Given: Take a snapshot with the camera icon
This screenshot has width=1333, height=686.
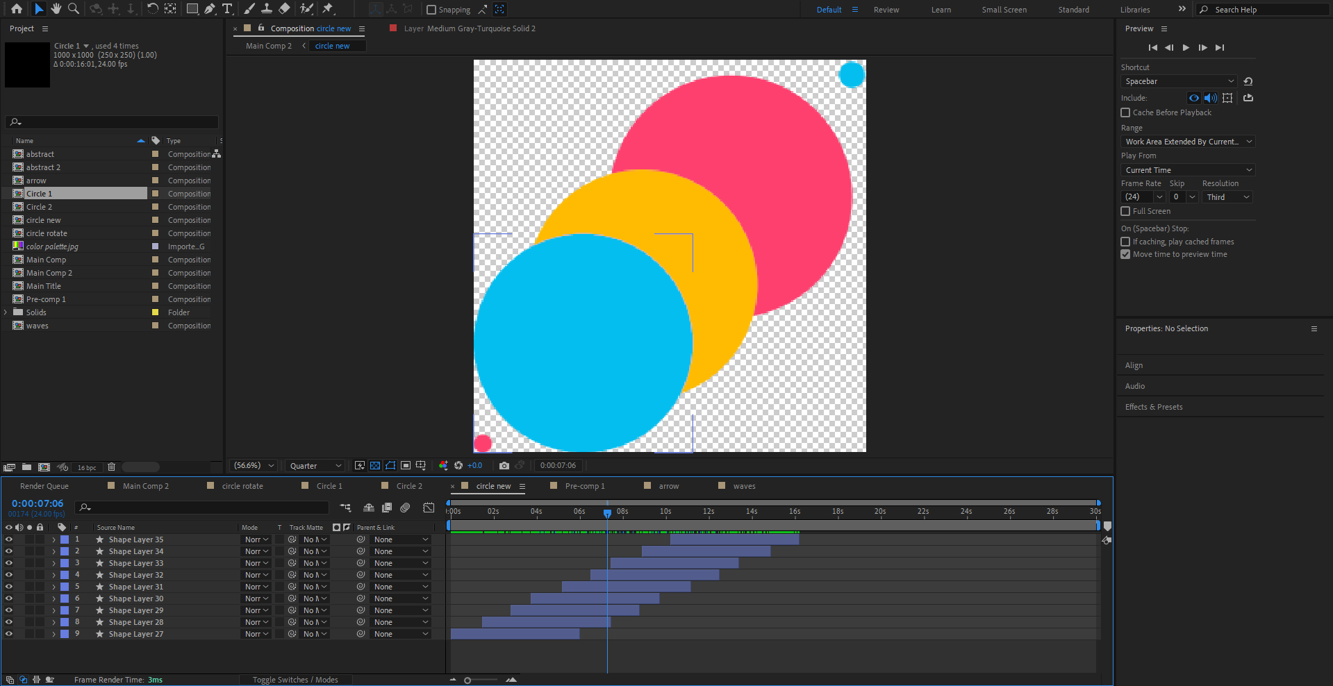Looking at the screenshot, I should tap(504, 466).
